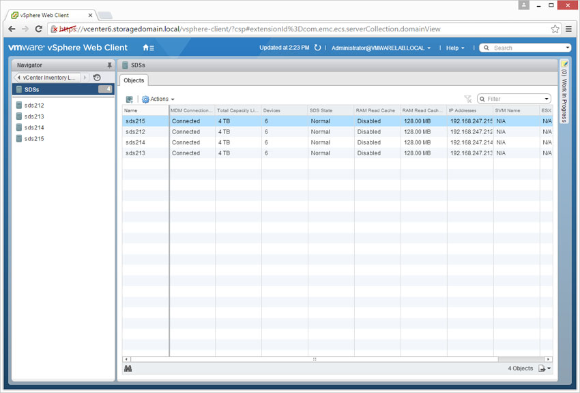580x393 pixels.
Task: Open Work In Progress notes icon
Action: pos(564,64)
